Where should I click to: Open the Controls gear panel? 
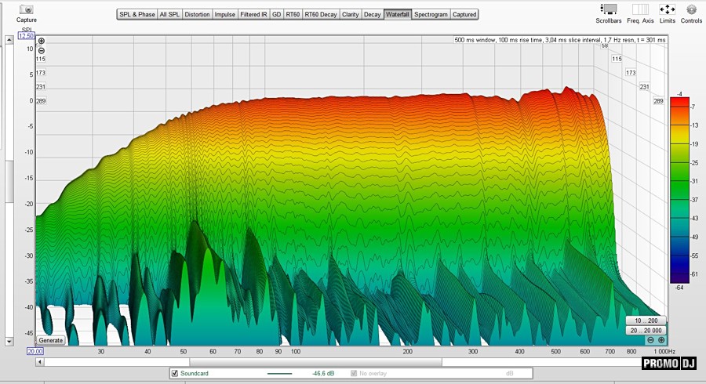pos(691,9)
